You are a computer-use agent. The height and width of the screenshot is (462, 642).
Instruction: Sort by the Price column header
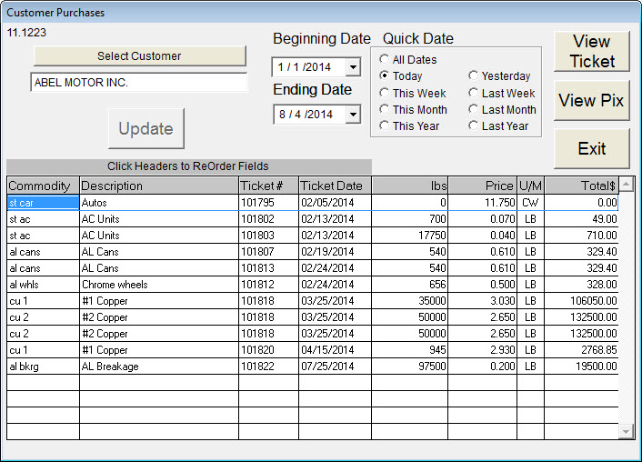[x=483, y=186]
